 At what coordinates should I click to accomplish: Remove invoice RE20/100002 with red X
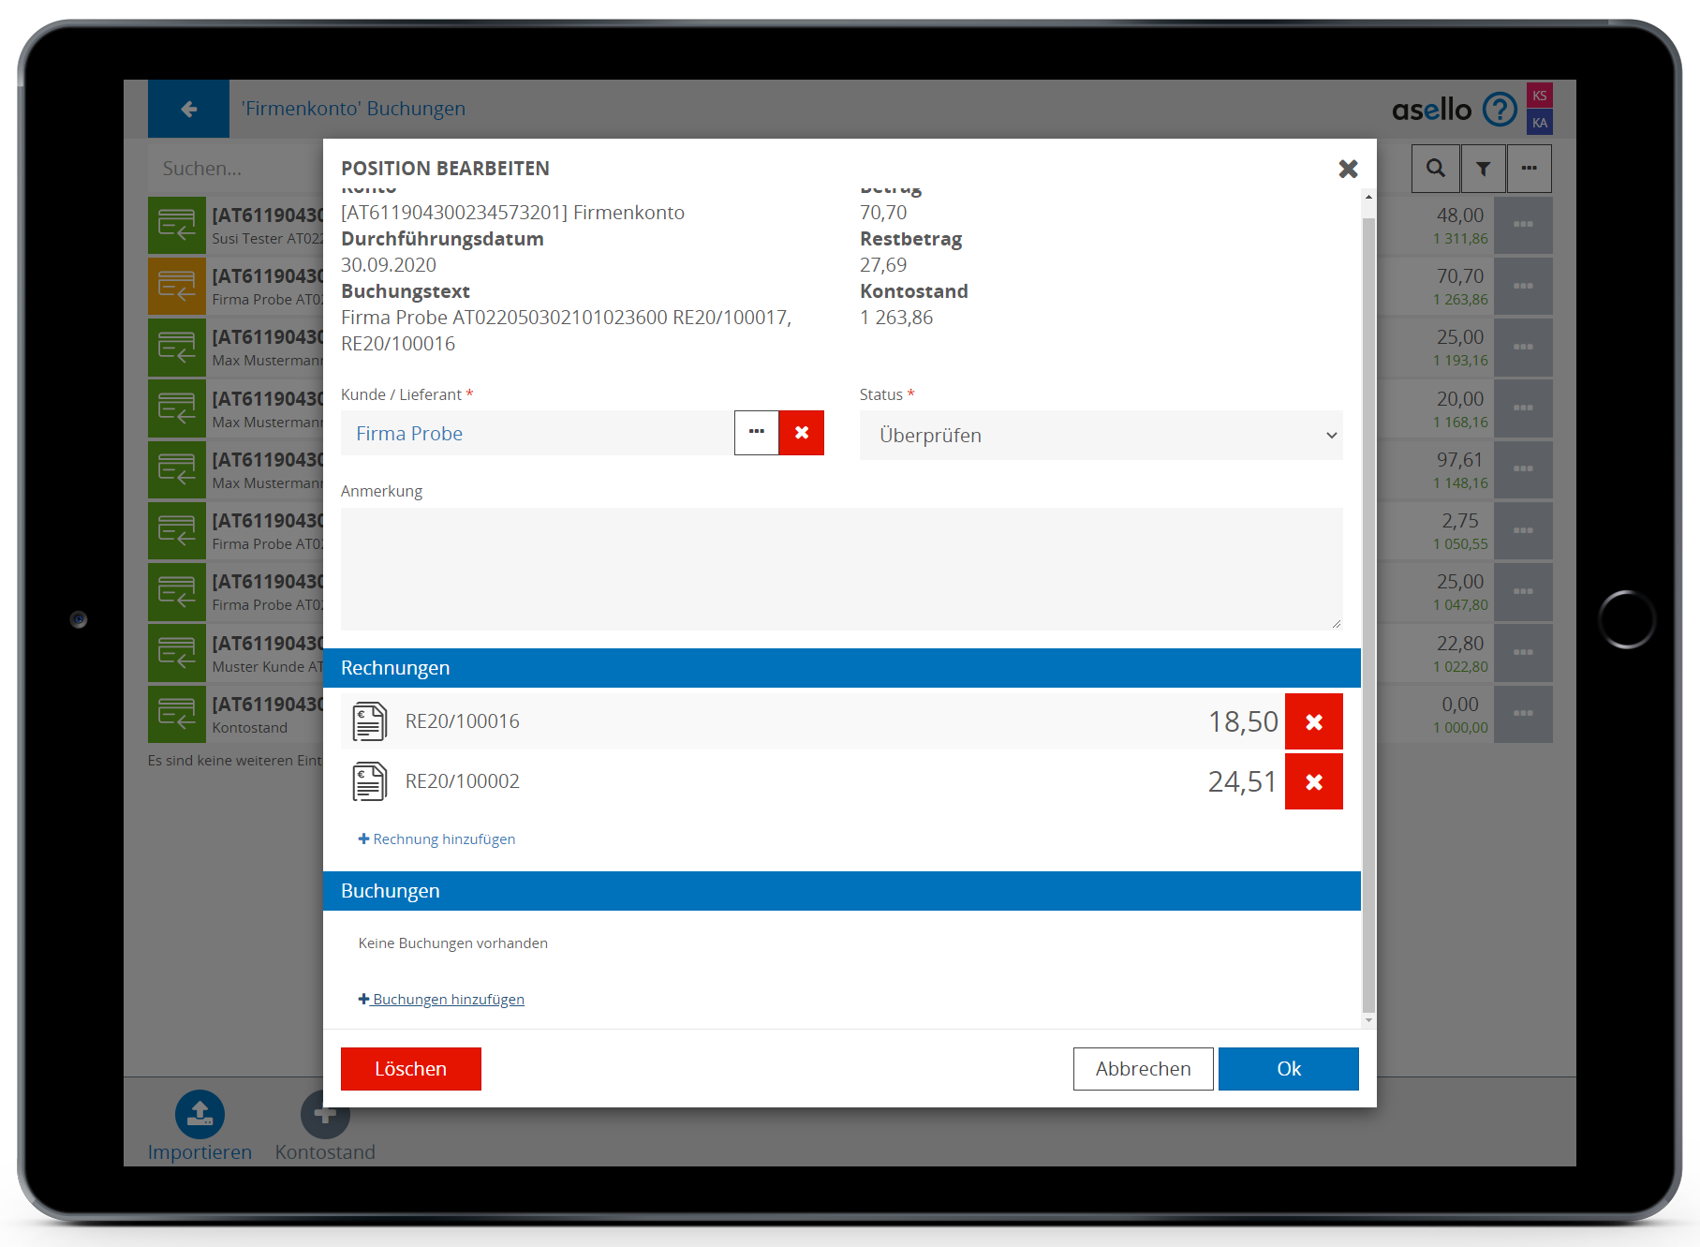(1313, 781)
